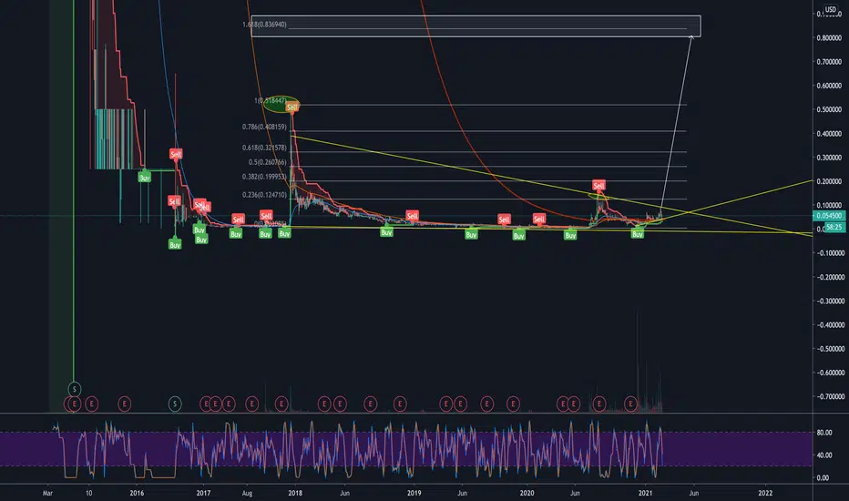Click the lowest Buy marker on the chart
This screenshot has height=501, width=849.
[x=174, y=245]
